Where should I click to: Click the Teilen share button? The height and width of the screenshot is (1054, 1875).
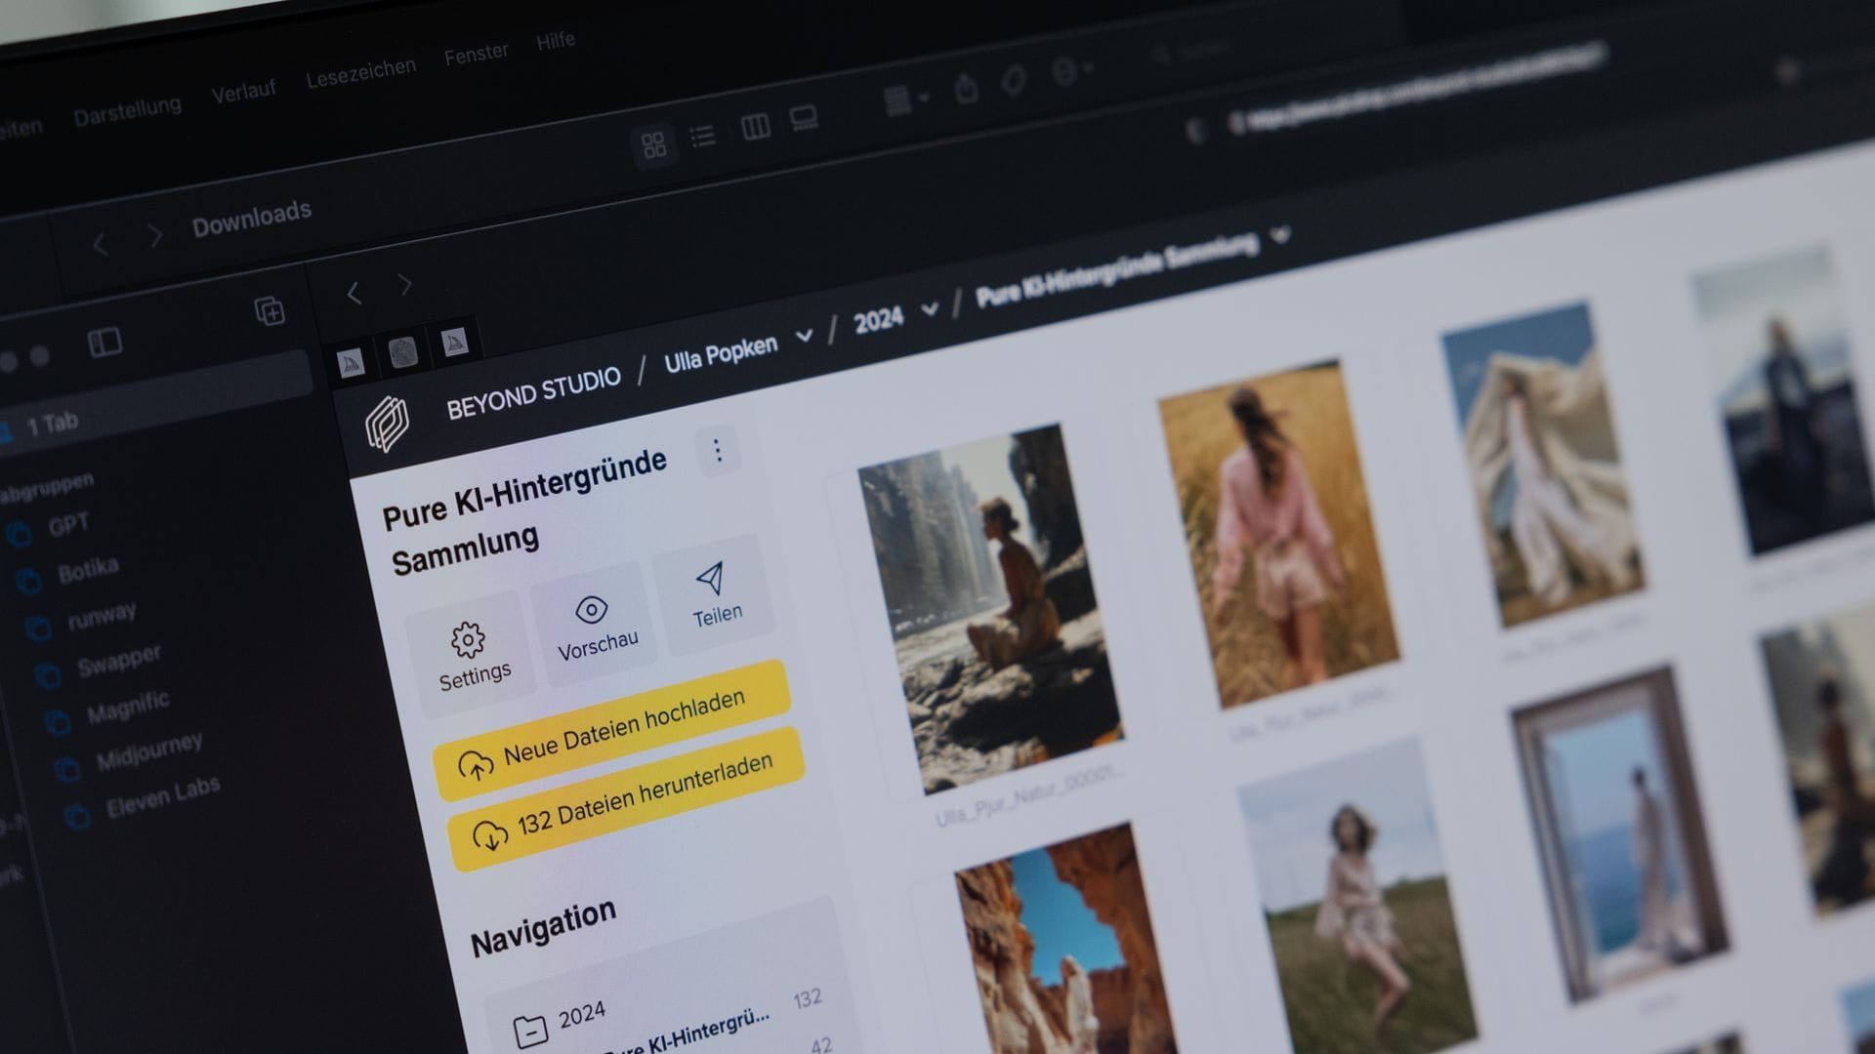[x=715, y=593]
